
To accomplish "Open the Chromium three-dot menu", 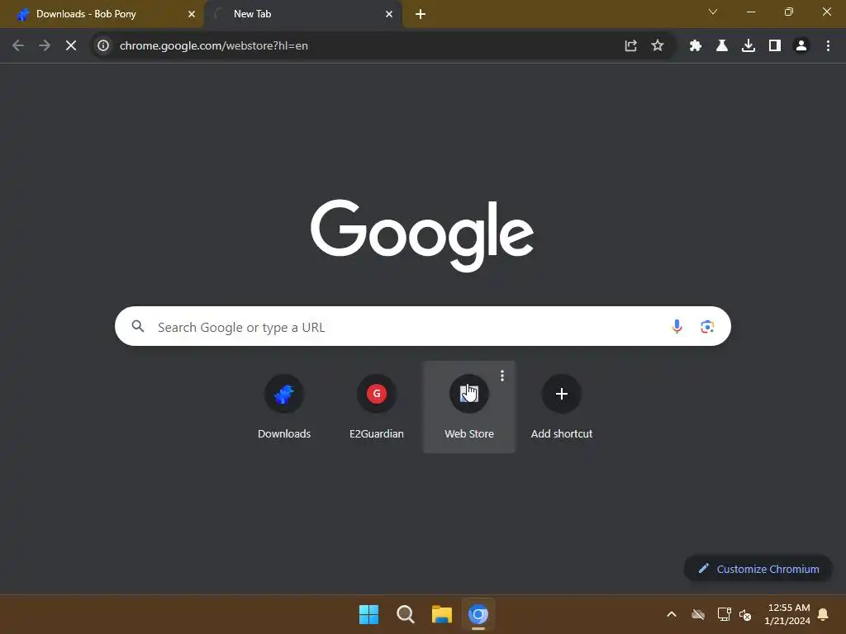I will click(x=828, y=46).
